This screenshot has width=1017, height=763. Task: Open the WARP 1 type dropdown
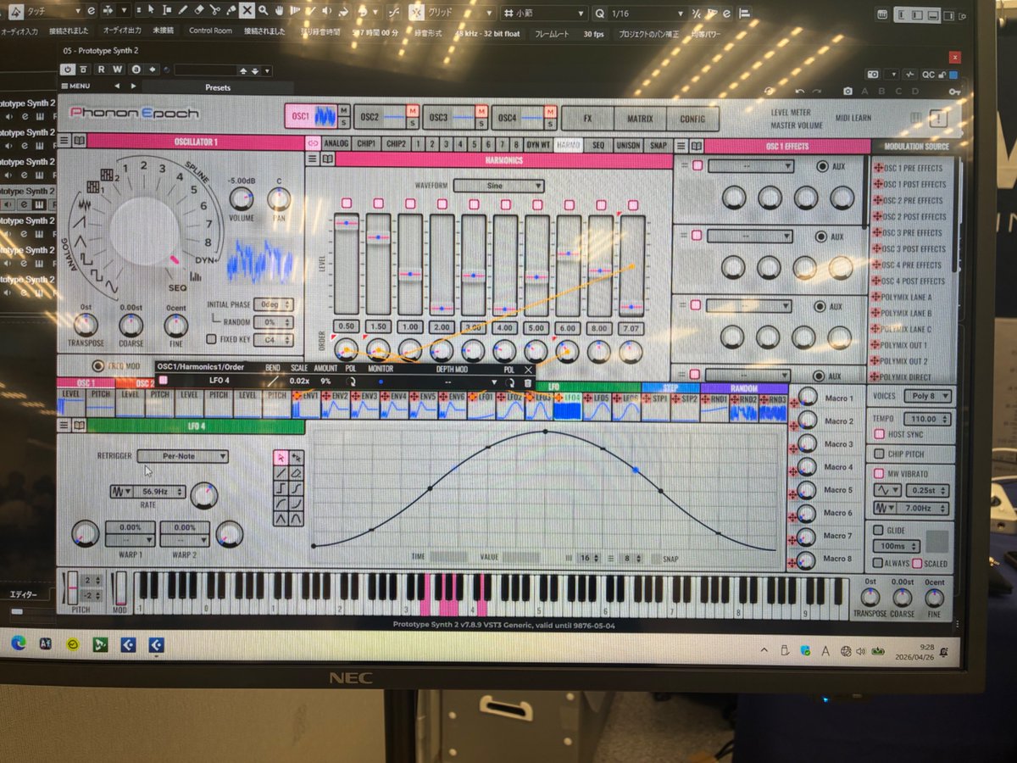130,540
